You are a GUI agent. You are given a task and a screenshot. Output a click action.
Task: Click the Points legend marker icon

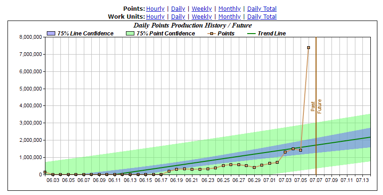[211, 33]
